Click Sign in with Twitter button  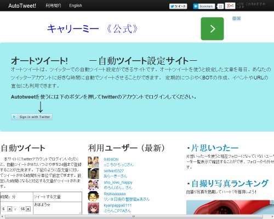click(x=32, y=117)
